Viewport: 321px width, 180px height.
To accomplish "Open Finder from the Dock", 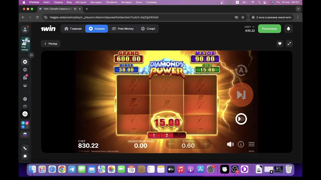I will (32, 169).
